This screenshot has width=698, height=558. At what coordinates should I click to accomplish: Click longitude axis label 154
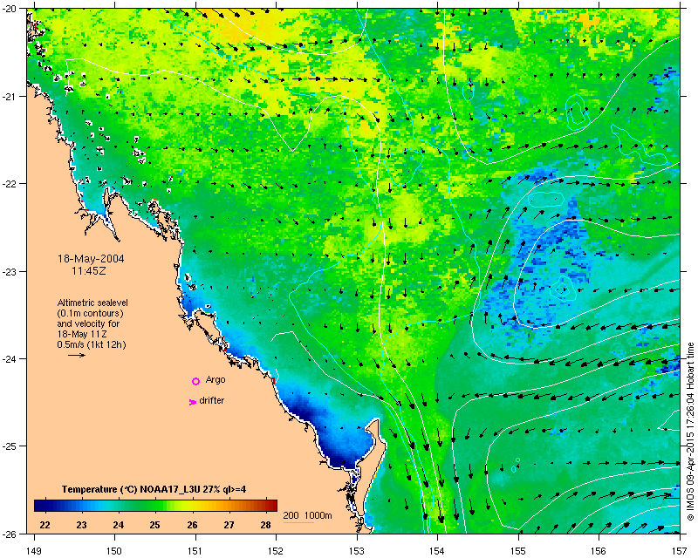click(x=438, y=551)
